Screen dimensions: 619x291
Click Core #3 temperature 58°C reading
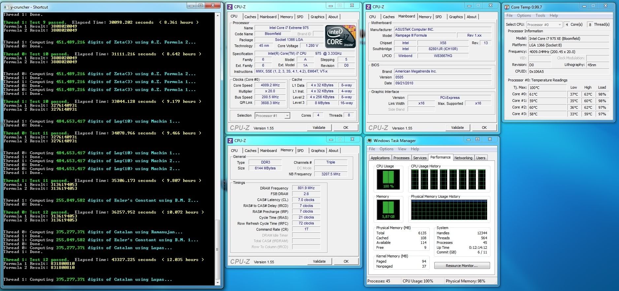point(547,114)
